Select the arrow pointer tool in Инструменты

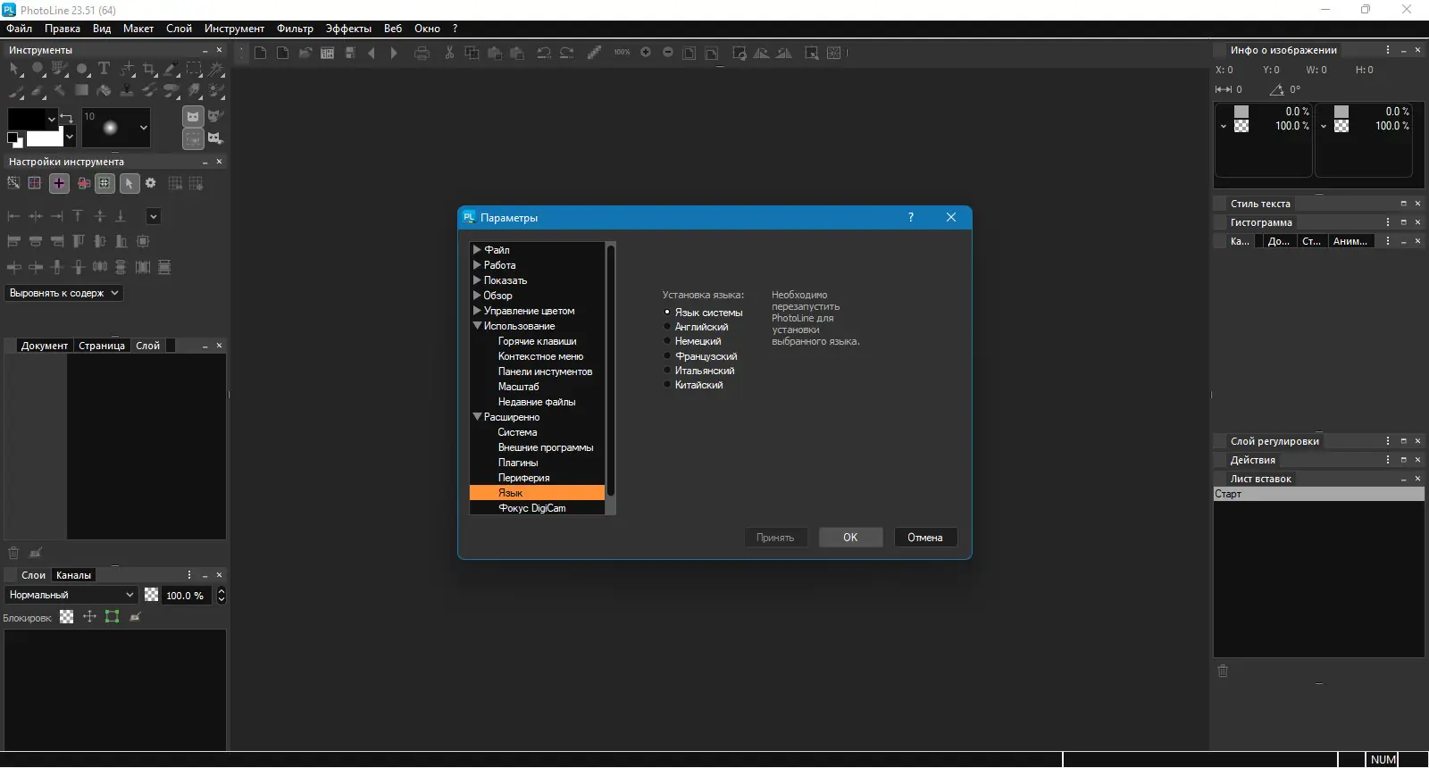pos(15,69)
